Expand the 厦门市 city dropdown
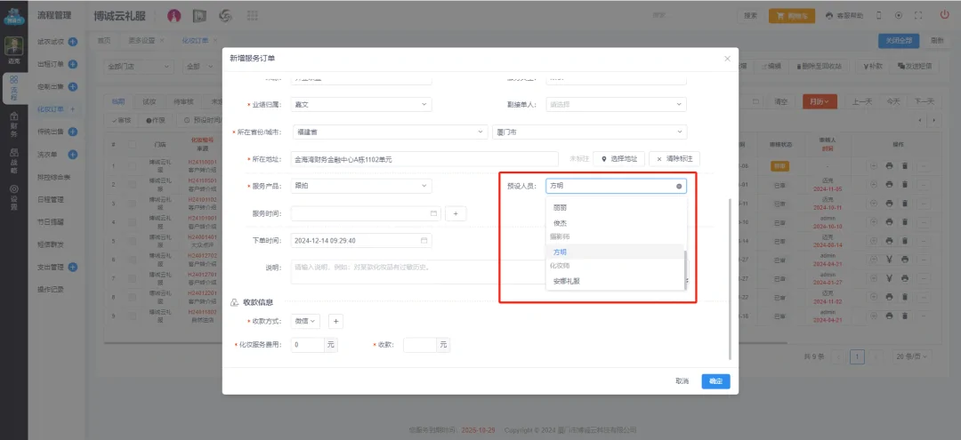The width and height of the screenshot is (961, 440). pyautogui.click(x=589, y=132)
